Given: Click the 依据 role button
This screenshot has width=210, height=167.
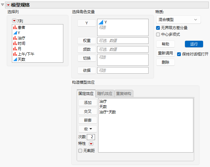Looking at the screenshot, I should [x=87, y=70].
